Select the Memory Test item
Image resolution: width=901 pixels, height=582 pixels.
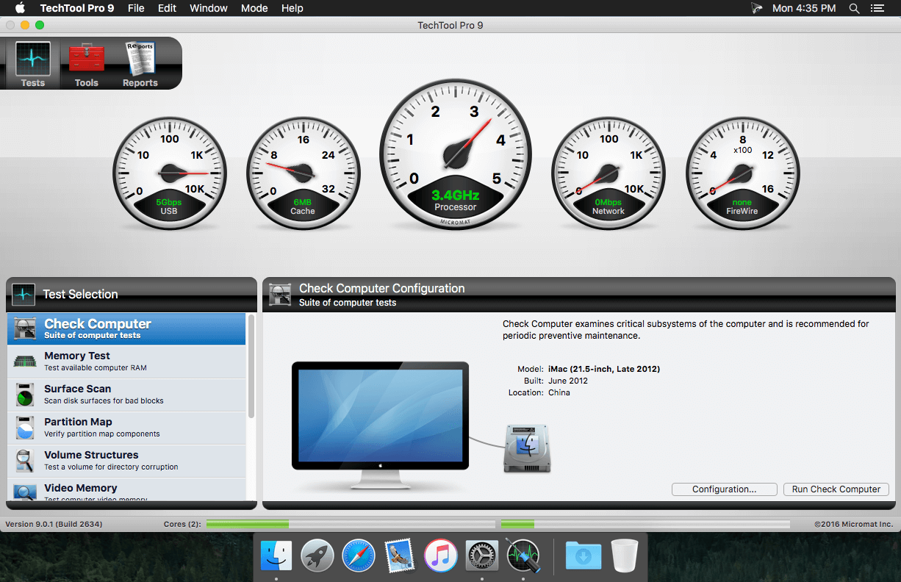(x=126, y=362)
